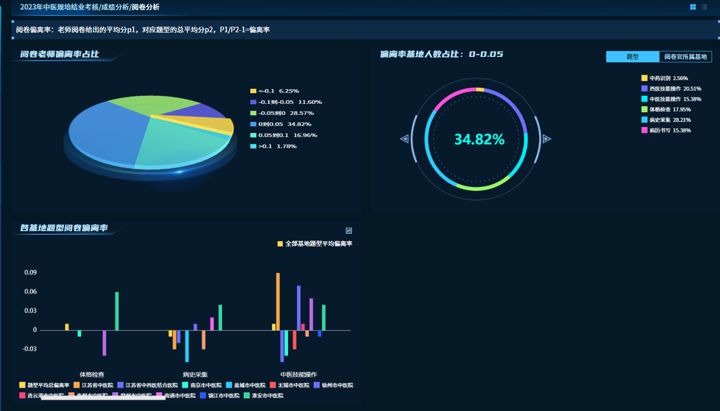The height and width of the screenshot is (411, 720).
Task: Click the 中医技能操作 axis label
Action: (299, 374)
